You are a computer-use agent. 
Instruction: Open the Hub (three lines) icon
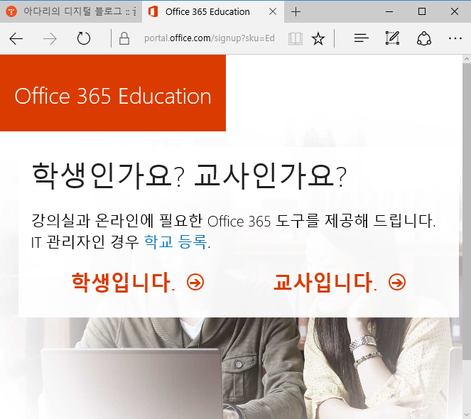[361, 38]
